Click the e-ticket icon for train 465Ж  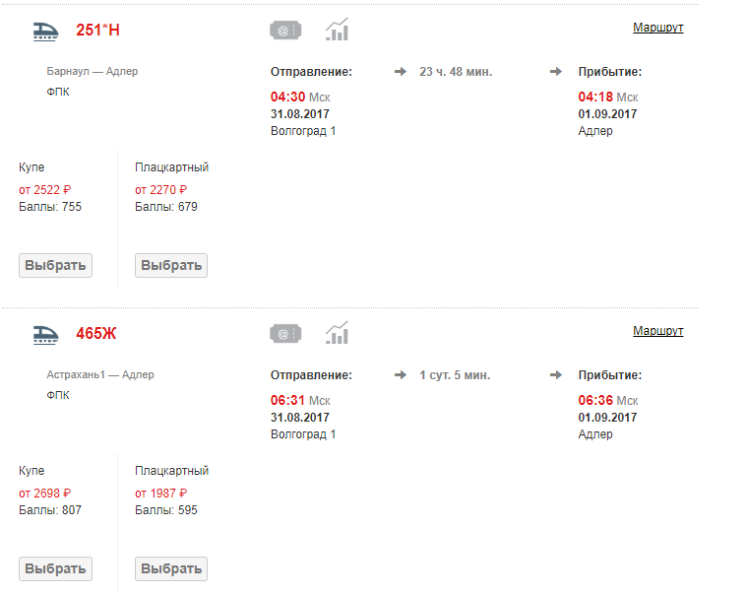coord(285,334)
